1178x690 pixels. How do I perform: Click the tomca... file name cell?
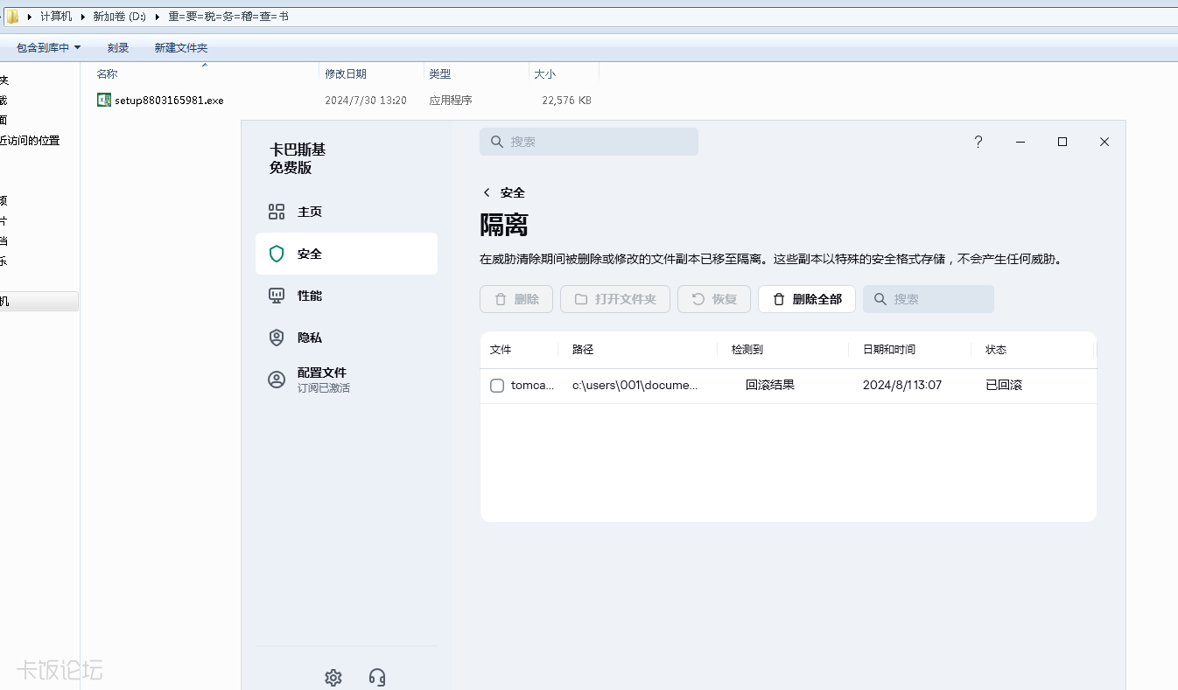coord(533,385)
